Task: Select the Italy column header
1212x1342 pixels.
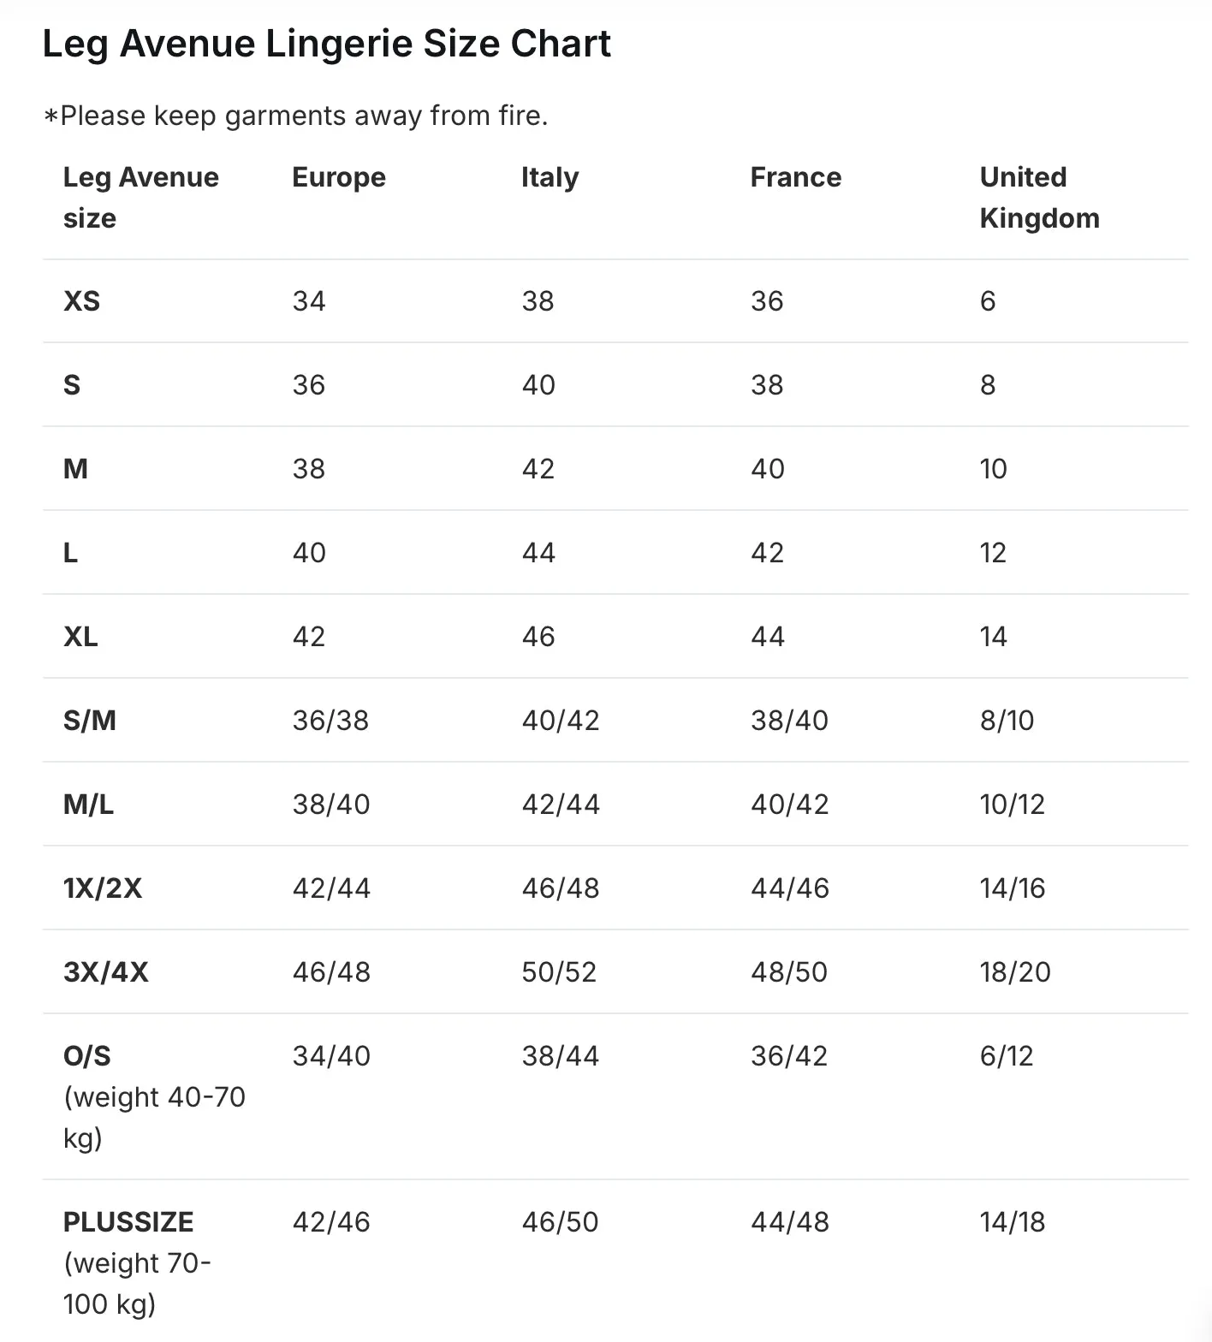Action: (x=550, y=177)
